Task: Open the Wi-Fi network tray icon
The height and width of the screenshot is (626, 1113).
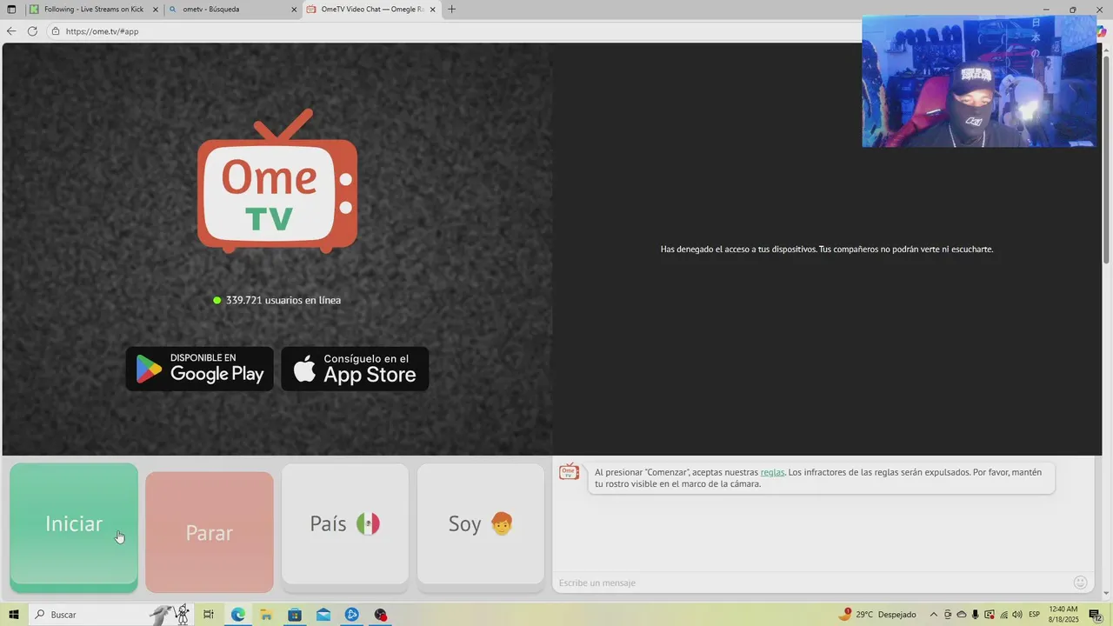Action: [1003, 615]
